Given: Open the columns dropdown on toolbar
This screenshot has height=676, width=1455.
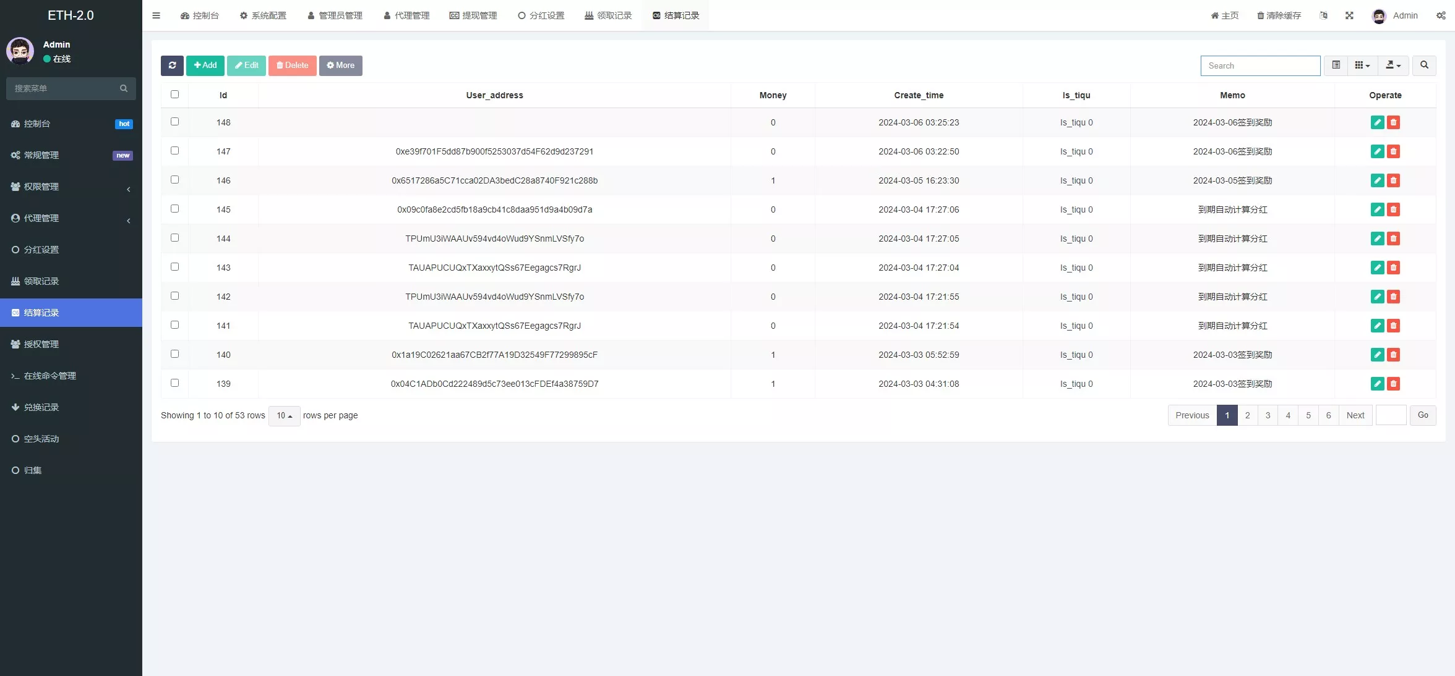Looking at the screenshot, I should 1362,65.
